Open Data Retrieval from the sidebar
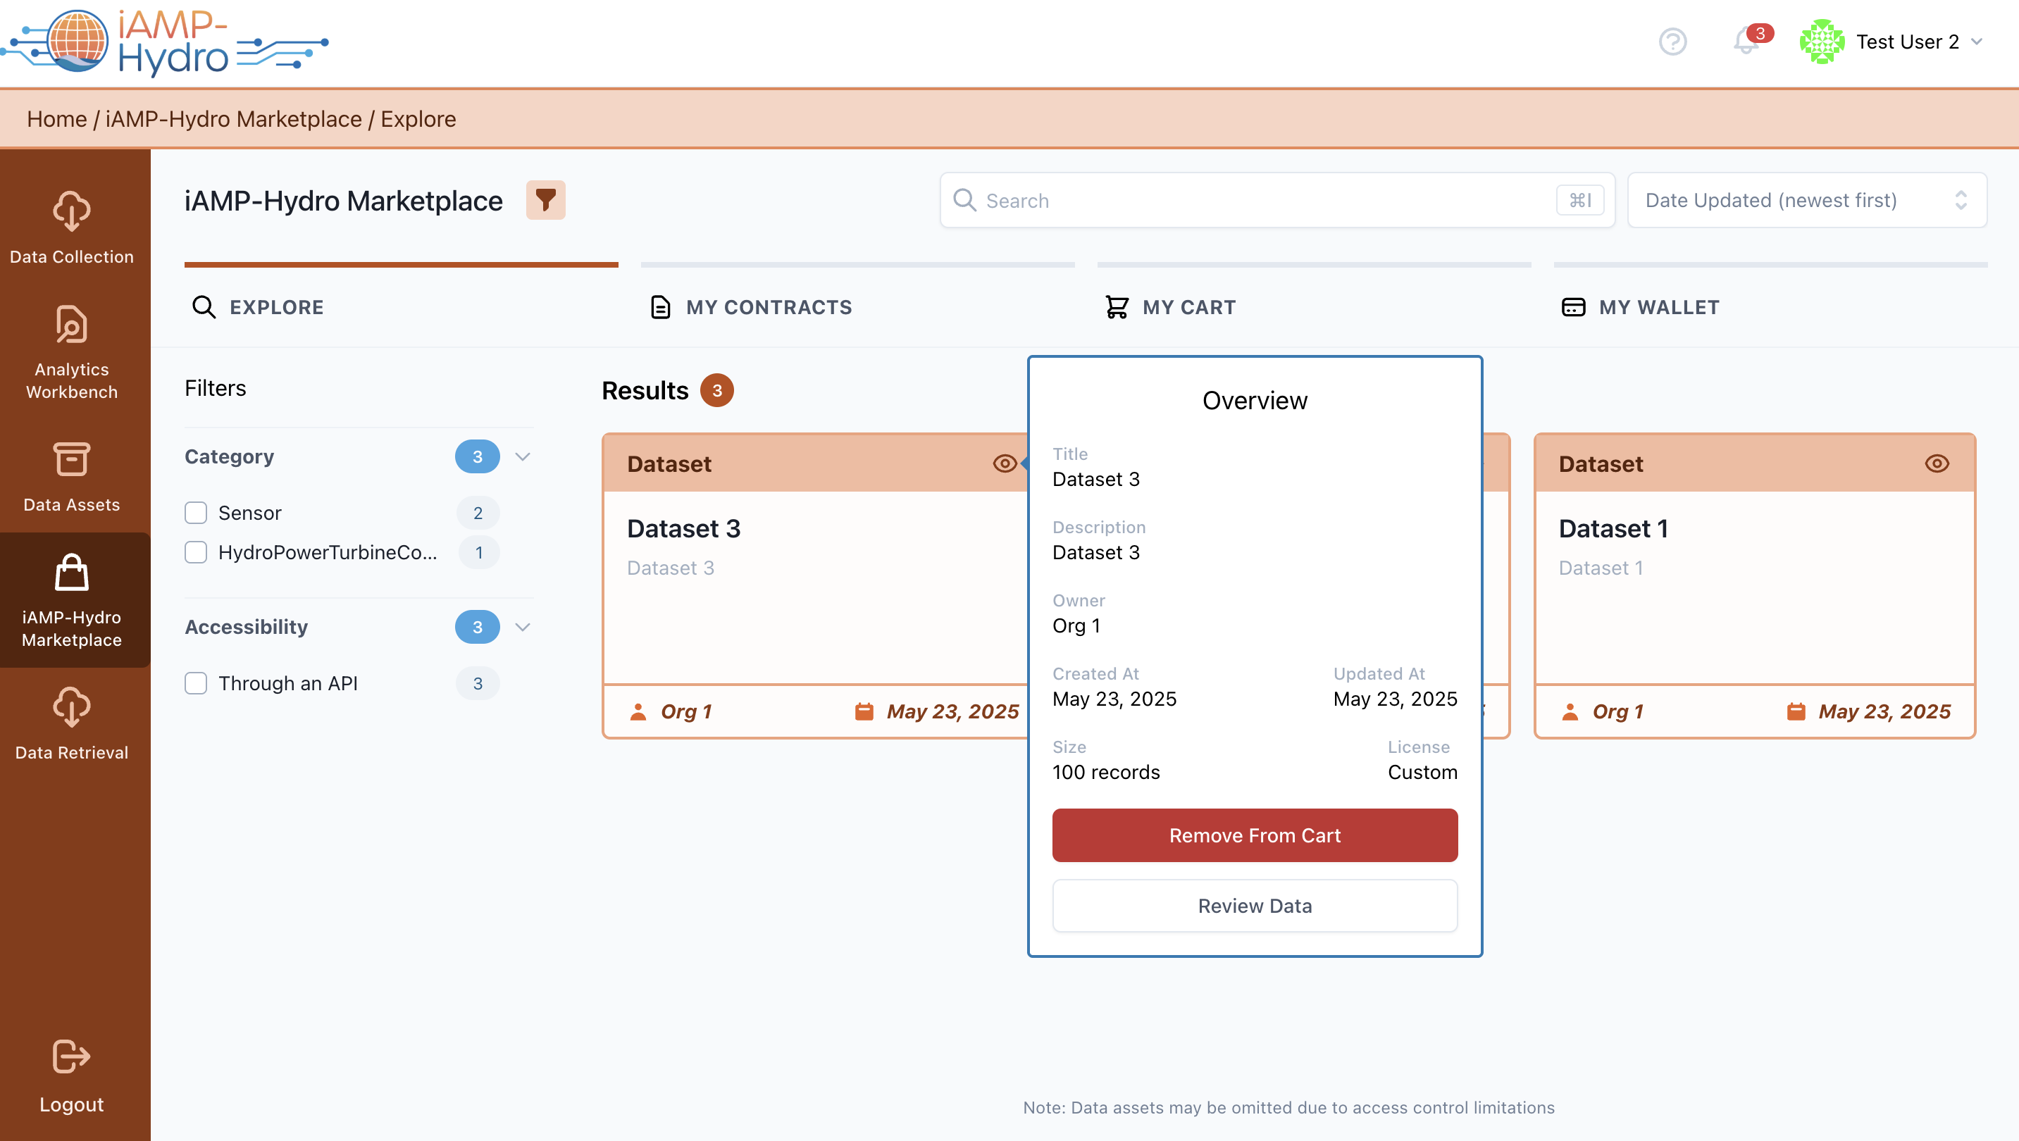 pos(71,723)
